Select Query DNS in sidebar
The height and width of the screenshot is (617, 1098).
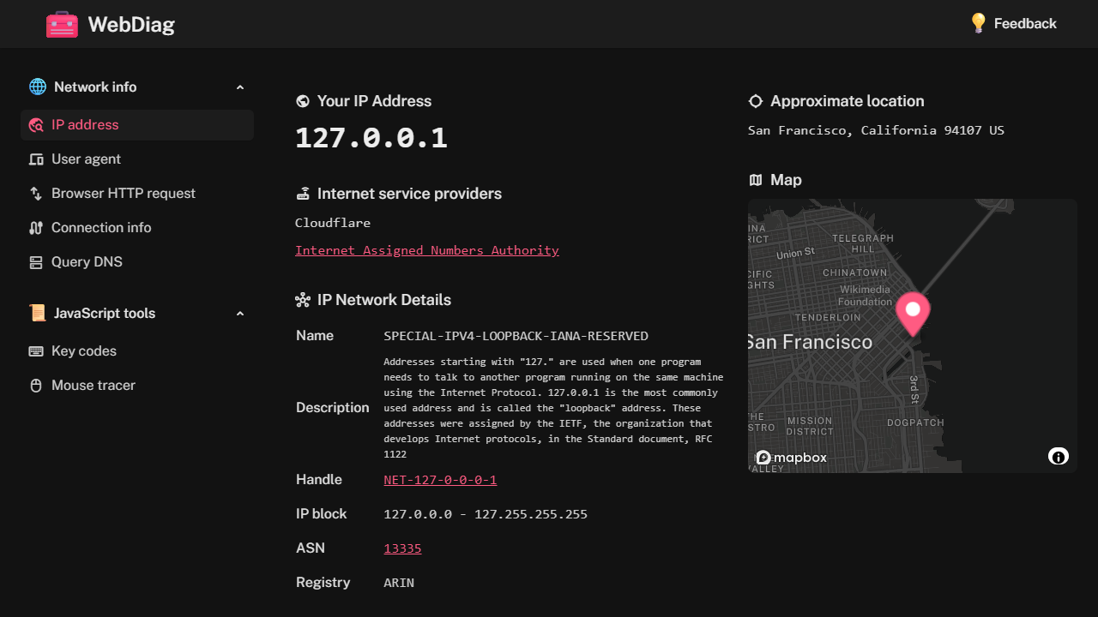point(137,262)
